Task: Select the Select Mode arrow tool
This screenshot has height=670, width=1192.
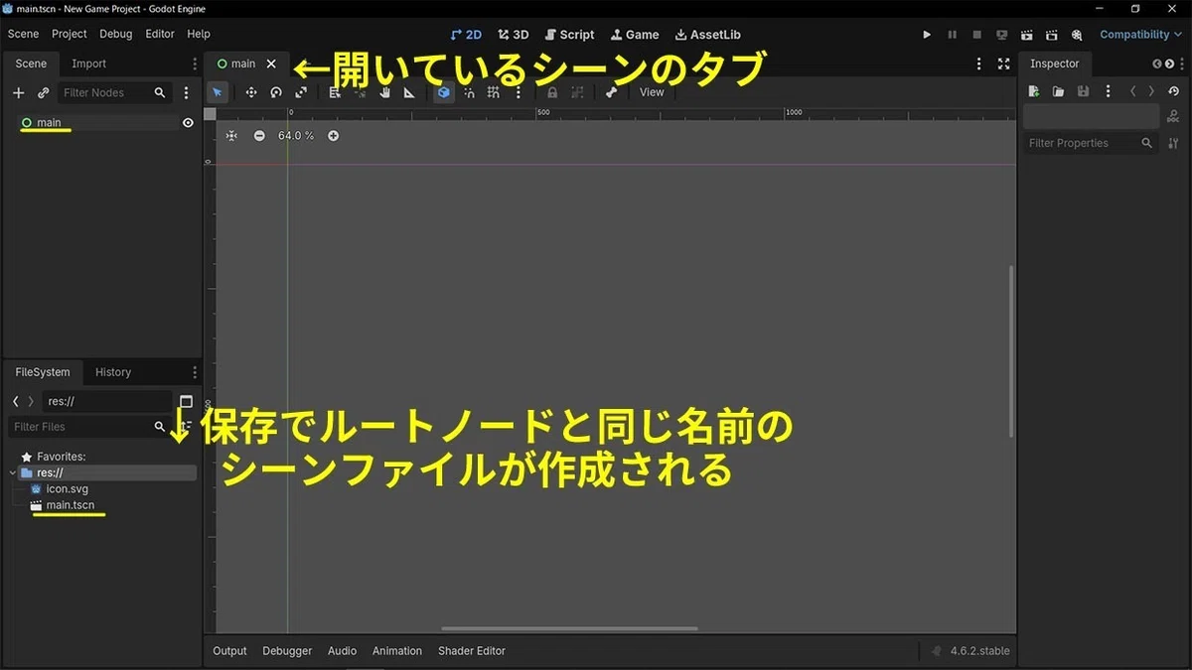Action: point(218,92)
